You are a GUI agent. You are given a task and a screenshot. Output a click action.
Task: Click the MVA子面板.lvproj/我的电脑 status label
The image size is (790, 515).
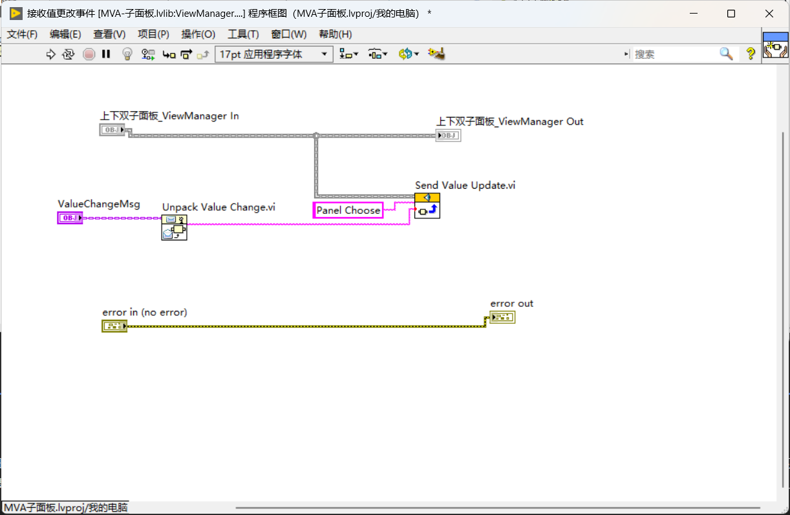66,507
